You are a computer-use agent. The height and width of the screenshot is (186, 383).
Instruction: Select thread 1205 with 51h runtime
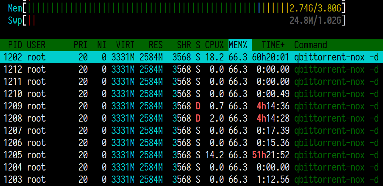click(191, 155)
